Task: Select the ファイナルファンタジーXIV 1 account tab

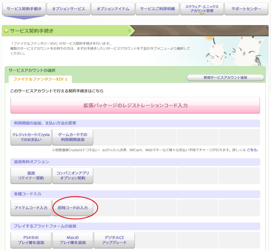Action: [40, 79]
